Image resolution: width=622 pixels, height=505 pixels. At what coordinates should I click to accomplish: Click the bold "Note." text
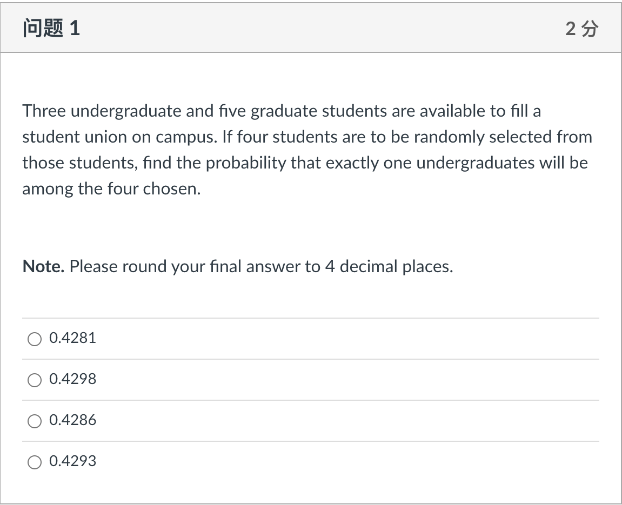click(x=43, y=266)
